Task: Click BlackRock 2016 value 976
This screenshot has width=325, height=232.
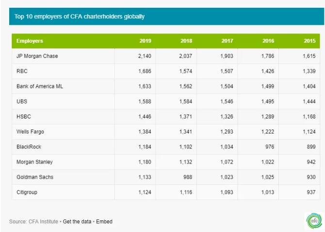Action: 270,147
